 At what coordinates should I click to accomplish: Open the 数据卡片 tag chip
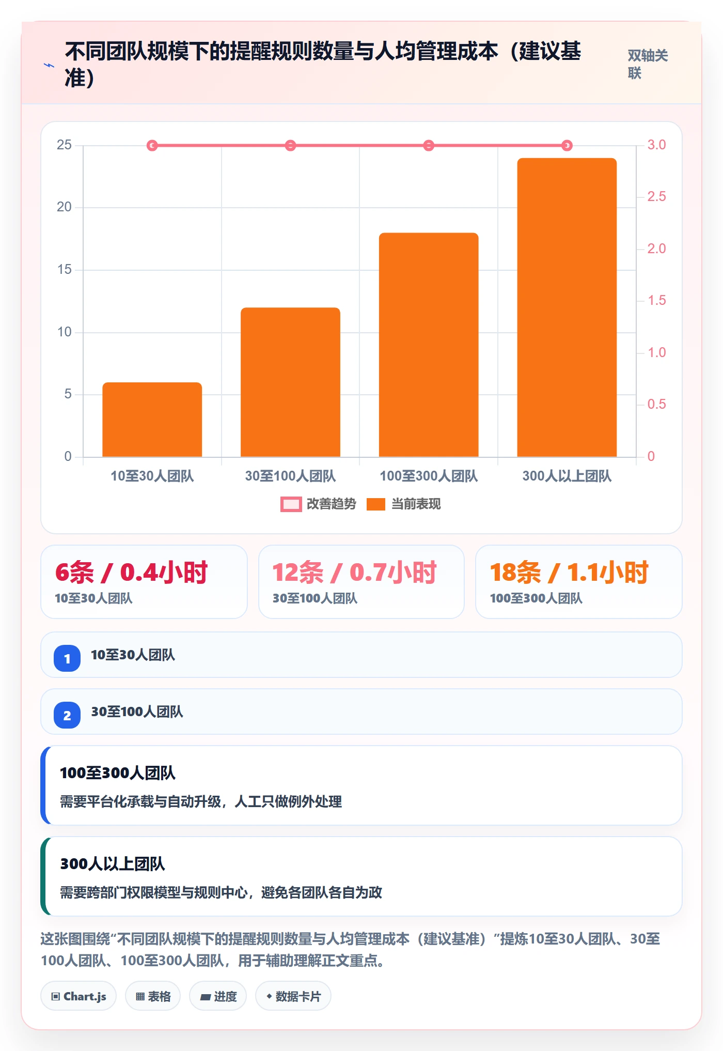[x=293, y=996]
